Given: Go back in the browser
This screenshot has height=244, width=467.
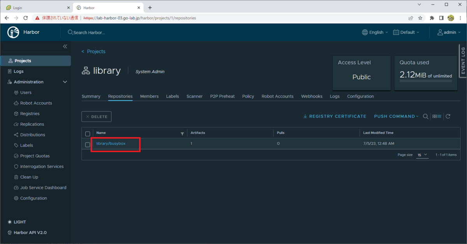Looking at the screenshot, I should coord(7,18).
